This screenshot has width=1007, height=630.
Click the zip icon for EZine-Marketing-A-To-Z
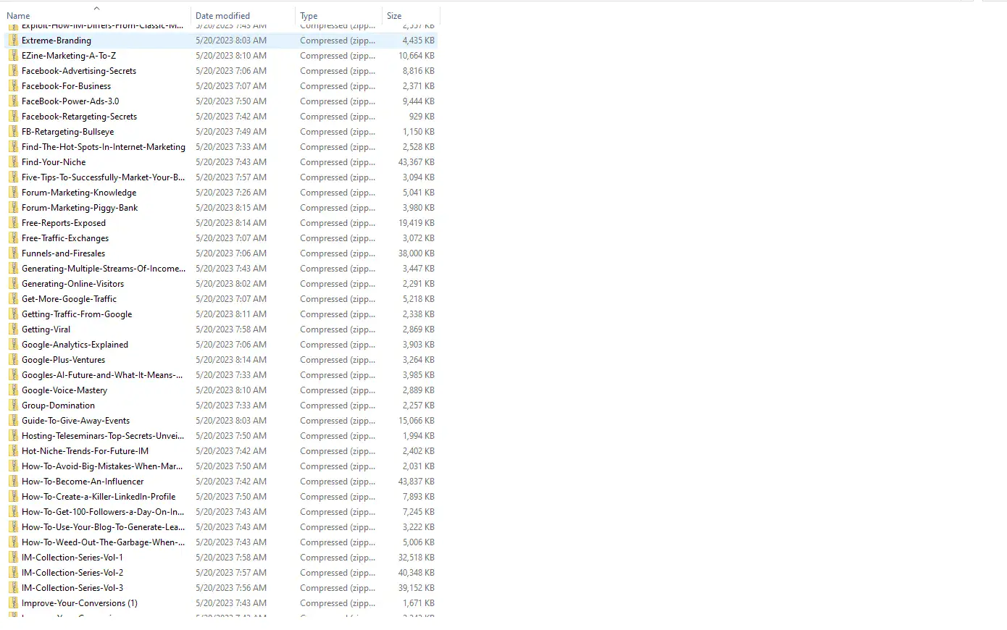(13, 56)
